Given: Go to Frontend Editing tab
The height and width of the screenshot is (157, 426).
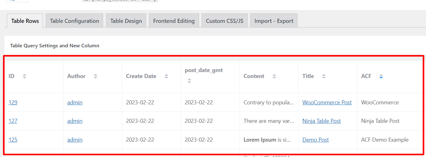Looking at the screenshot, I should [x=174, y=21].
